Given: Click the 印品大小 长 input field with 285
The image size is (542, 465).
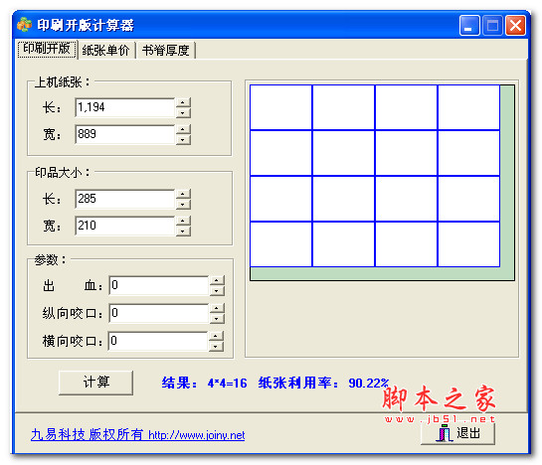Looking at the screenshot, I should (x=124, y=199).
